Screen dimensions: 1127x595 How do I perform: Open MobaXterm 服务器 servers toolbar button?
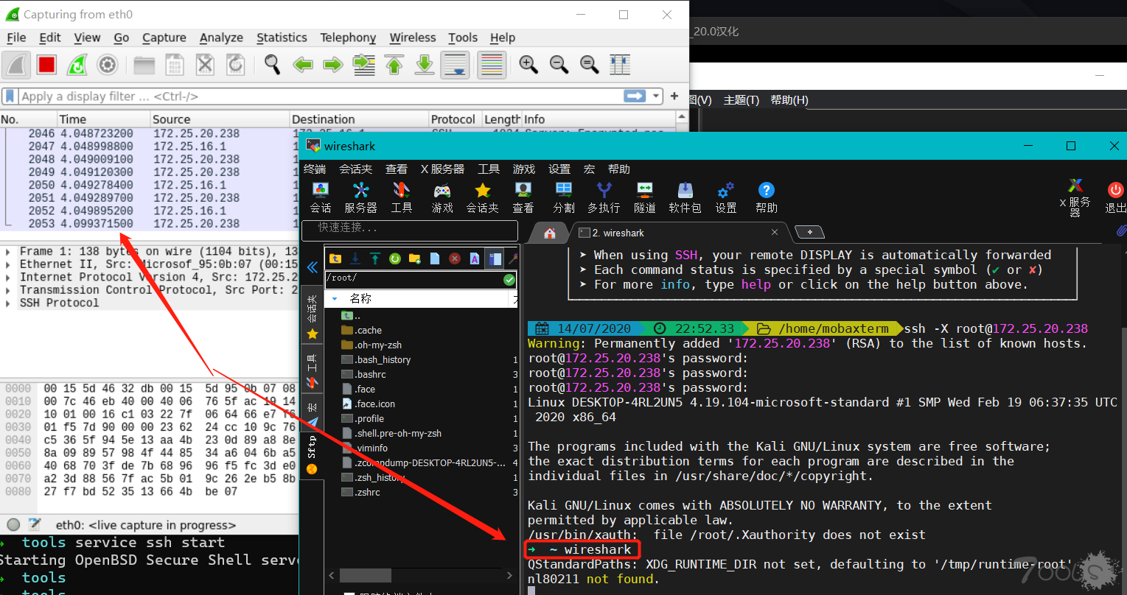(360, 197)
